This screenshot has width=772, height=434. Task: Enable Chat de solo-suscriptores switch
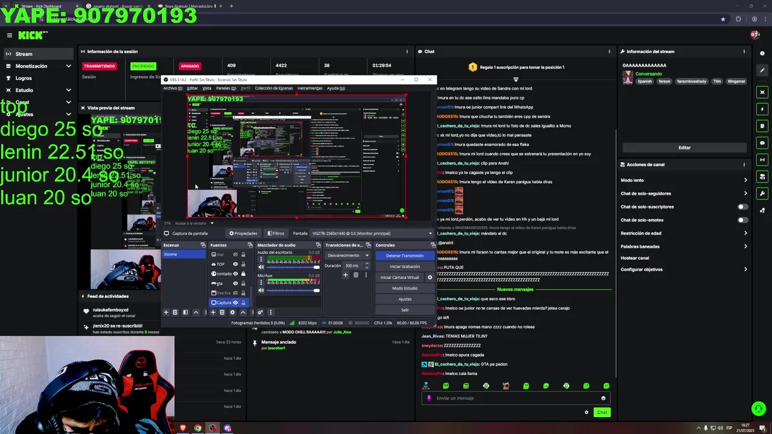(742, 207)
